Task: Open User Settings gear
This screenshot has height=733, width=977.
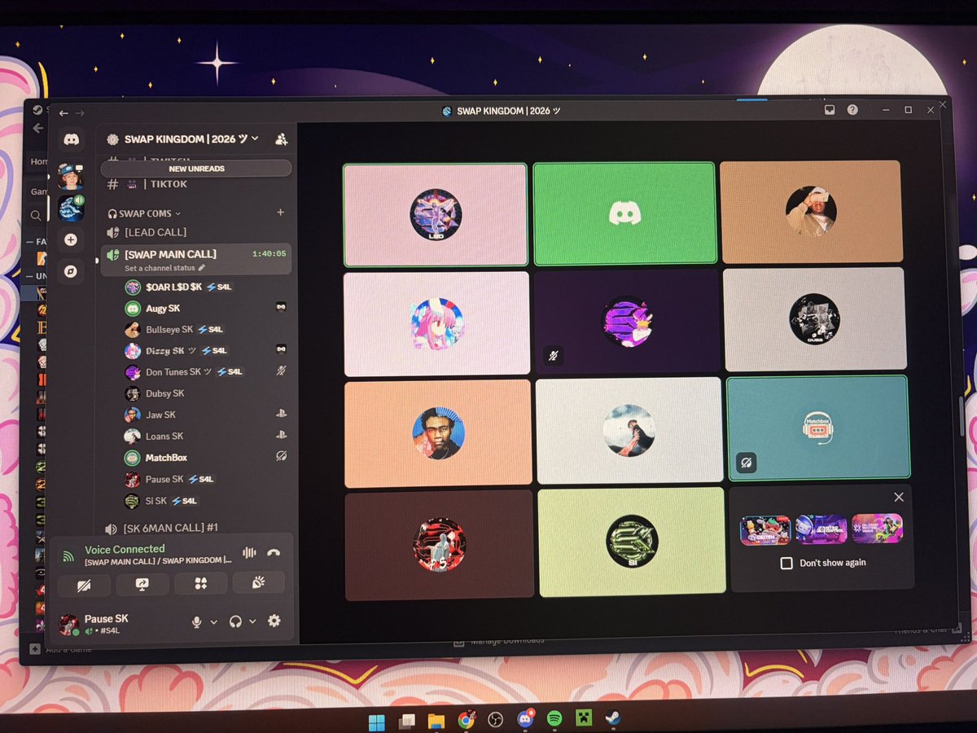Action: click(x=274, y=621)
